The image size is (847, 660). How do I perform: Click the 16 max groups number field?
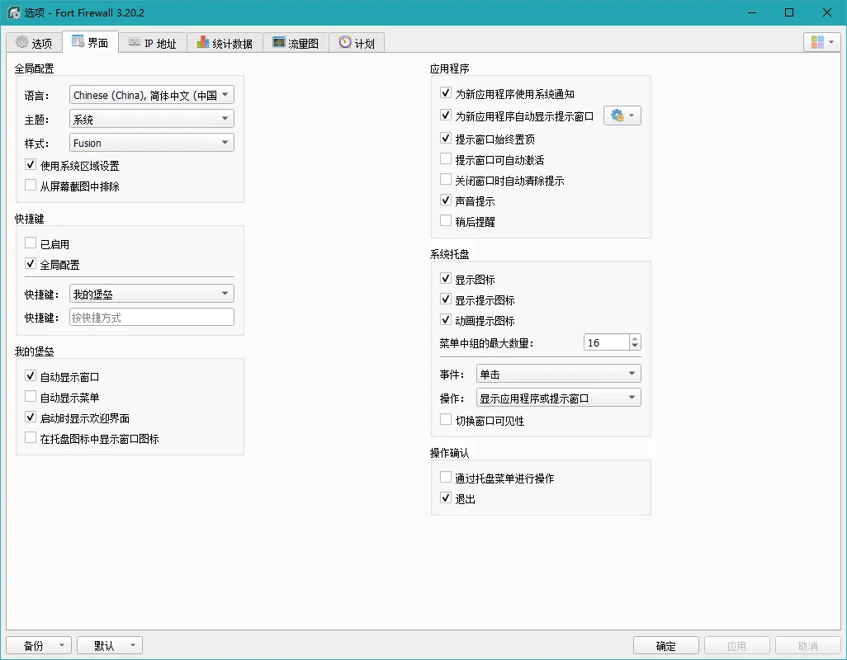coord(607,342)
